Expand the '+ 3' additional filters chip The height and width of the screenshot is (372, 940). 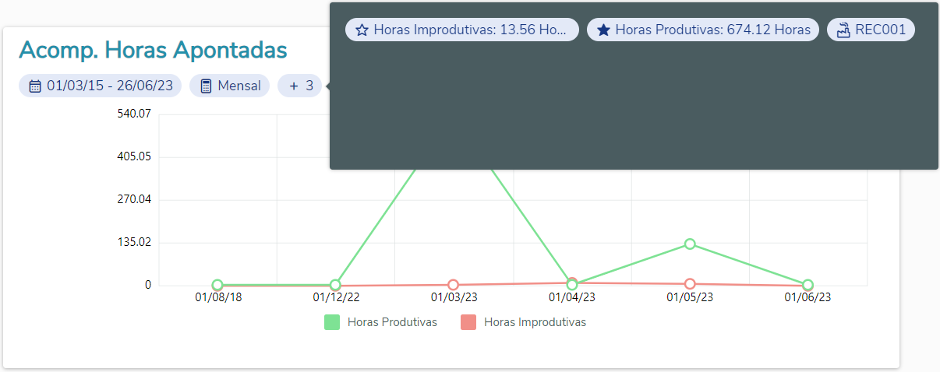(301, 86)
